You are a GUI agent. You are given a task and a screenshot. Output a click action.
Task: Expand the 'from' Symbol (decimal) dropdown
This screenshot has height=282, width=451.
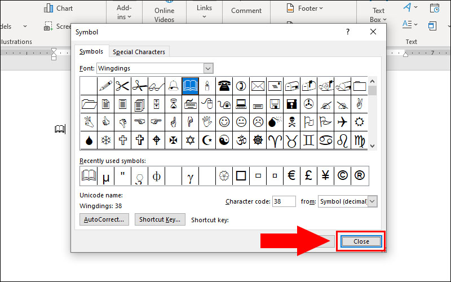[372, 201]
